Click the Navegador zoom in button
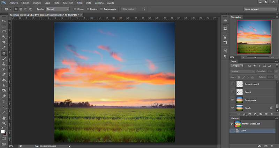 pyautogui.click(x=272, y=57)
